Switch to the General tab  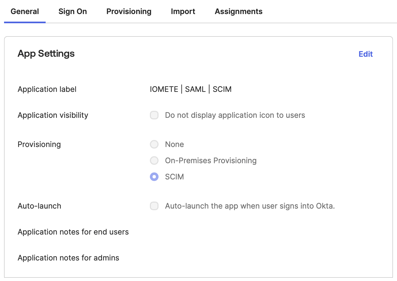coord(25,11)
